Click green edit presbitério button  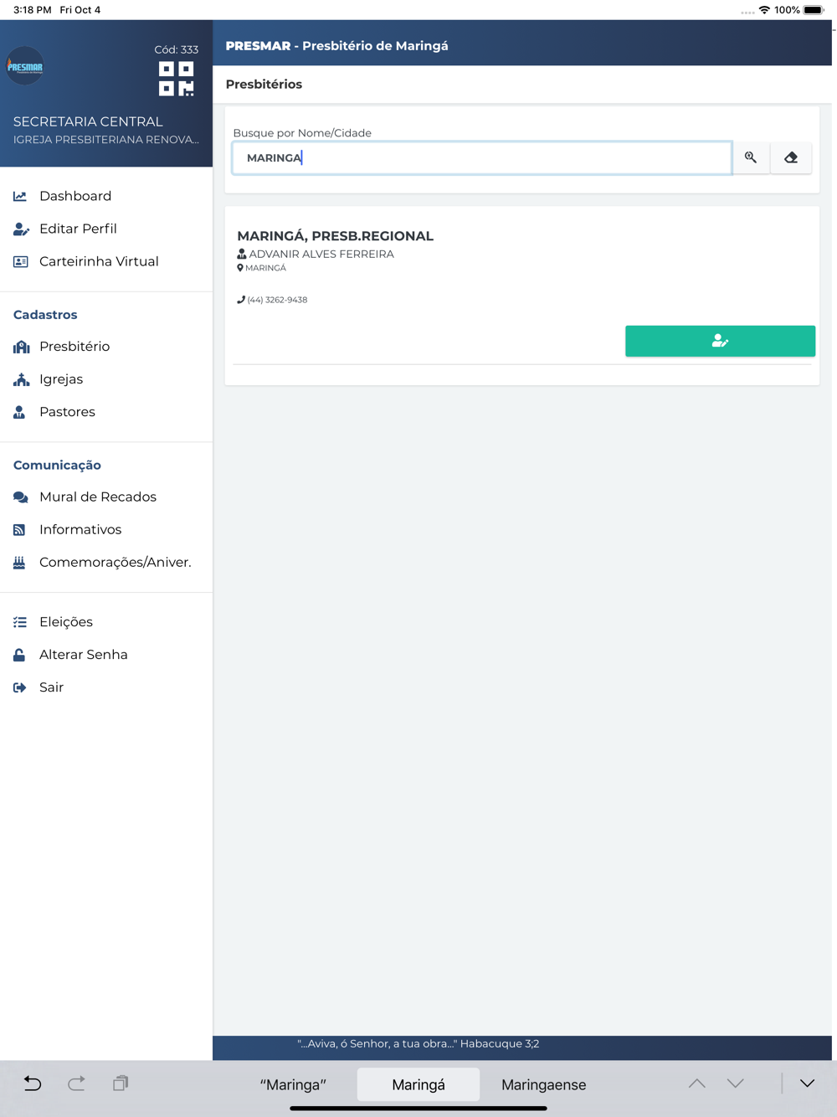point(720,341)
